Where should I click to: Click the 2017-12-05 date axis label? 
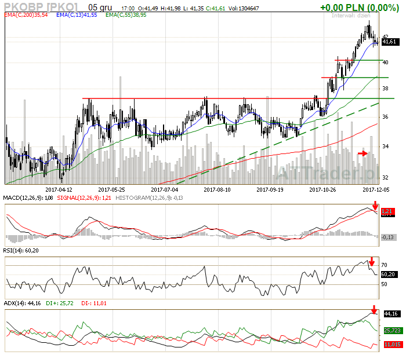click(x=376, y=190)
